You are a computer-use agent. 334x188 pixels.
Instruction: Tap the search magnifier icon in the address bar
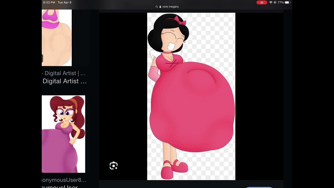pyautogui.click(x=157, y=7)
